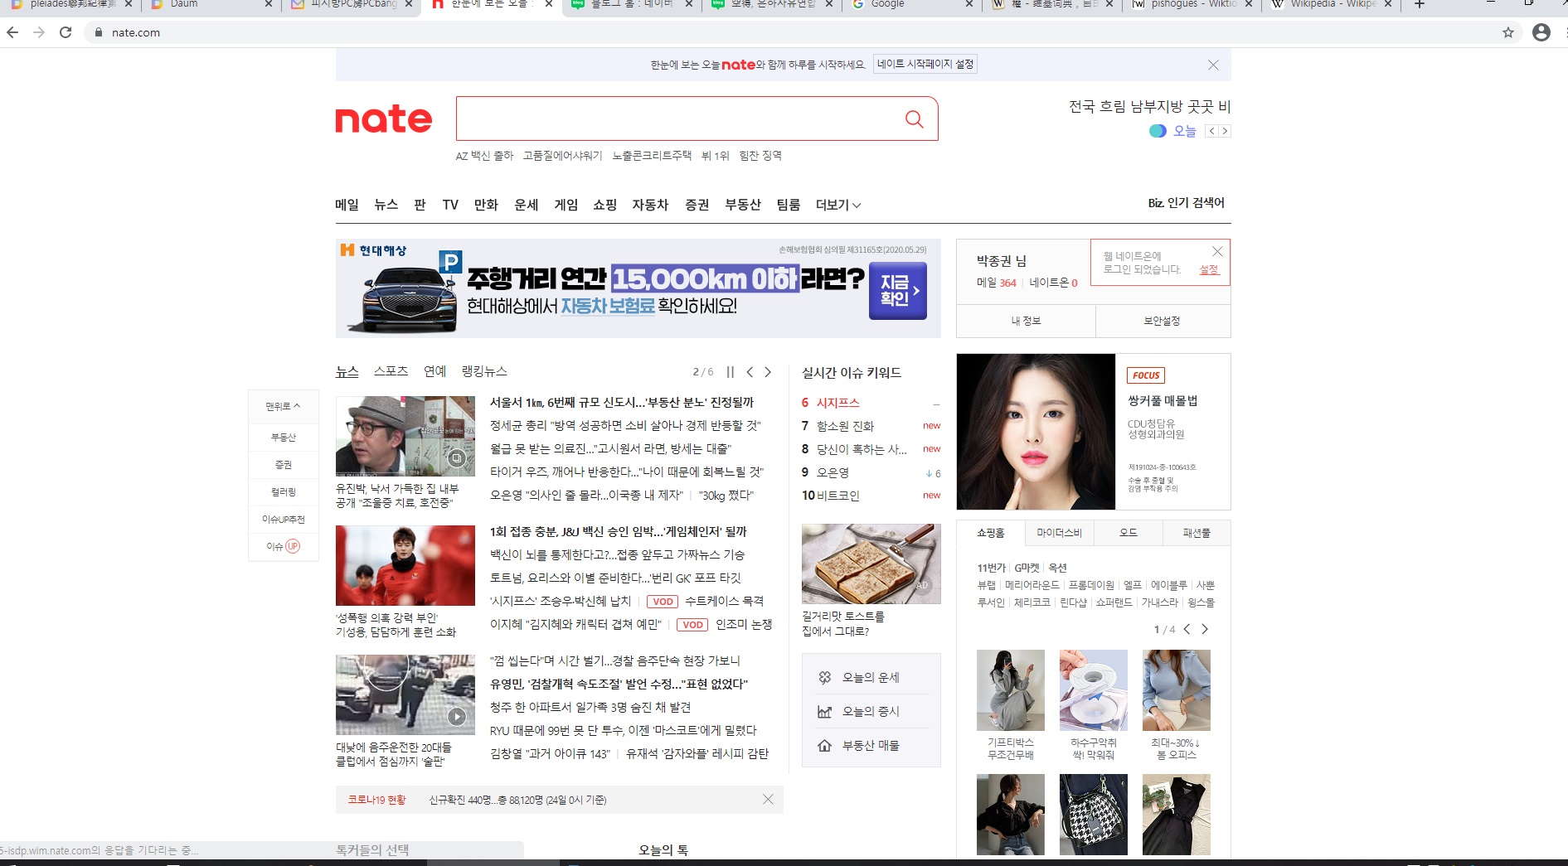Open the 유진박 news photo thumbnail
Image resolution: width=1568 pixels, height=866 pixels.
tap(405, 436)
